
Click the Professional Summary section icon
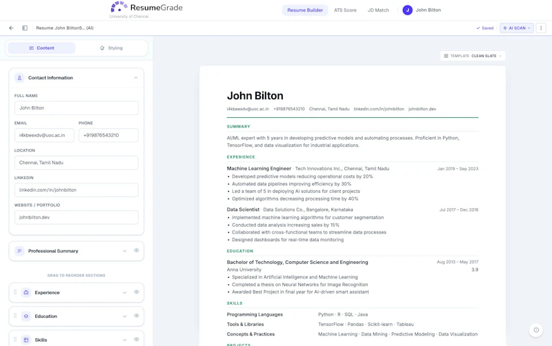coord(19,251)
